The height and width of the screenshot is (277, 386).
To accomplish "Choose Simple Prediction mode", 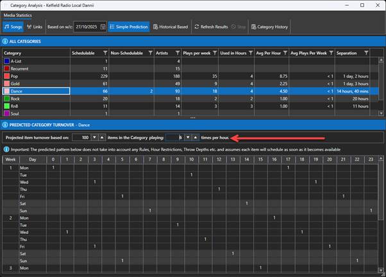I will tap(129, 27).
